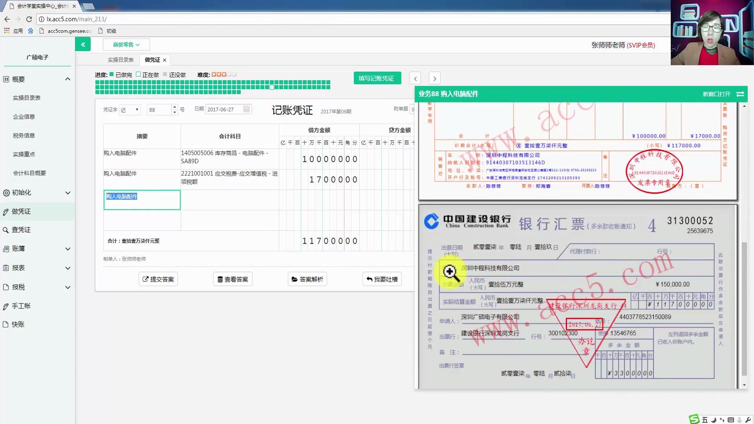Click the 快账 document icon
Image resolution: width=754 pixels, height=424 pixels.
click(x=5, y=324)
